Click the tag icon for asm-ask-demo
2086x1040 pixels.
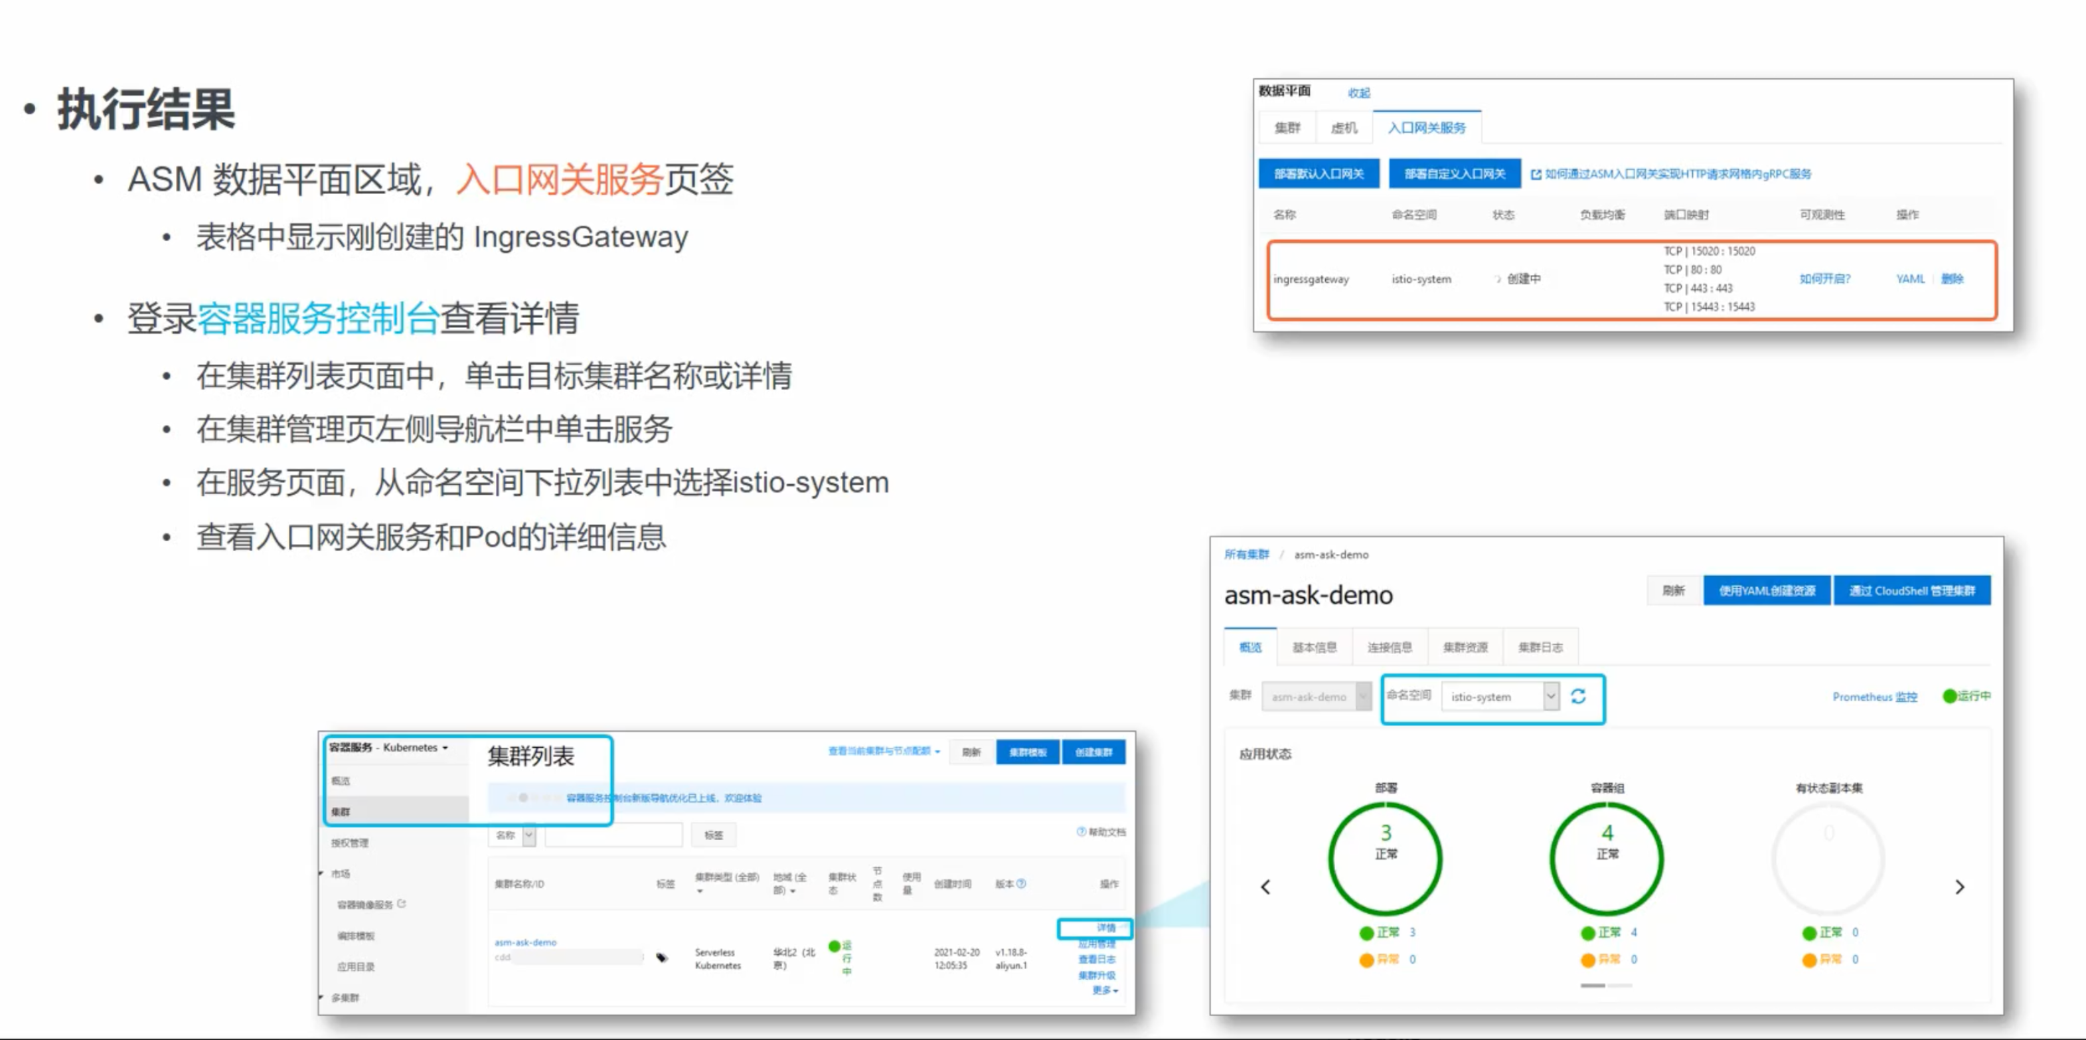pos(662,958)
